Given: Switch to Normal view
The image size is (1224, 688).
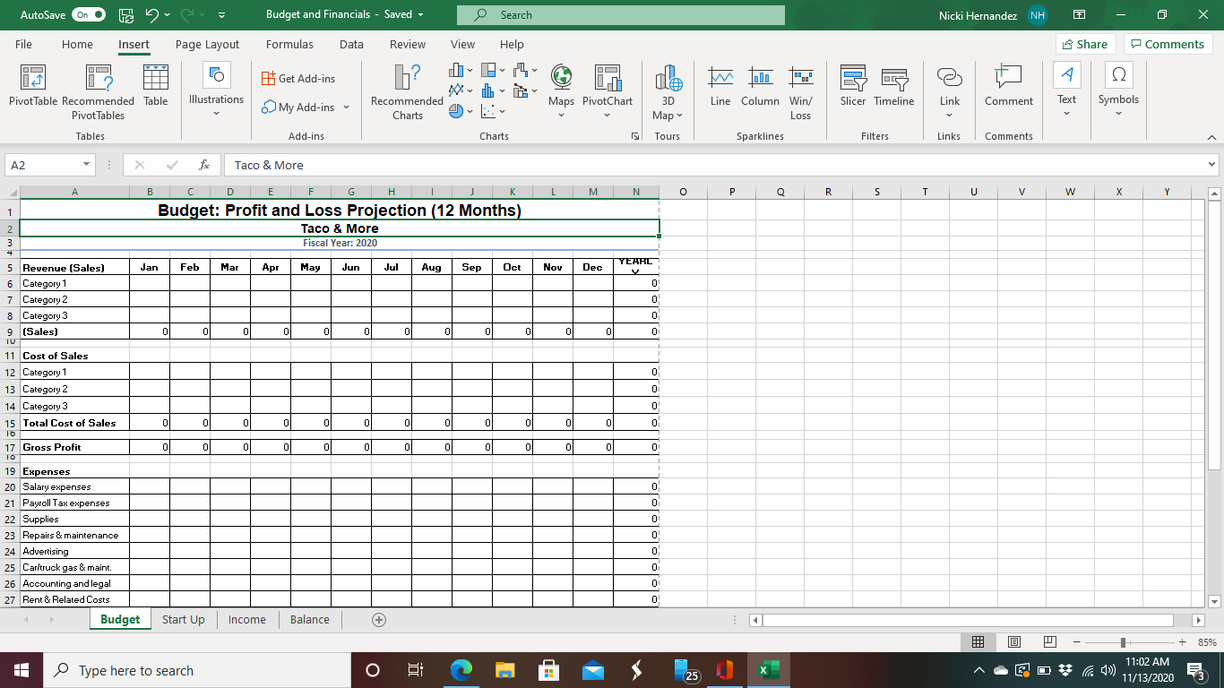Looking at the screenshot, I should point(978,641).
